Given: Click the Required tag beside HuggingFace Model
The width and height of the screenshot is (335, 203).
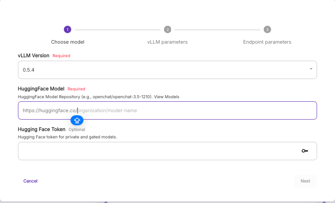Looking at the screenshot, I should click(x=76, y=89).
